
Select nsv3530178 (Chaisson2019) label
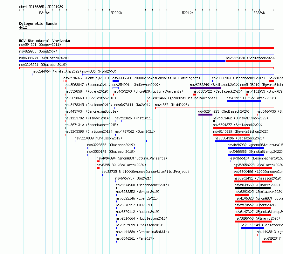click(x=111, y=152)
